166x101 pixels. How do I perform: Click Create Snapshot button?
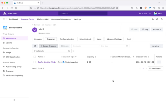pos(49,46)
